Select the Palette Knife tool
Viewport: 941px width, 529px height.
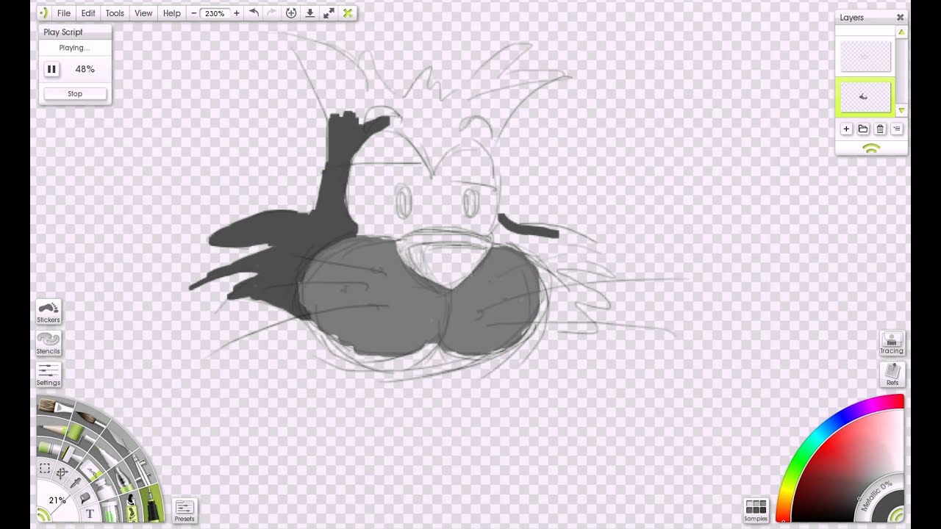click(118, 440)
